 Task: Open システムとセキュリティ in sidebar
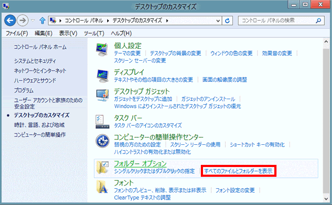pyautogui.click(x=35, y=61)
